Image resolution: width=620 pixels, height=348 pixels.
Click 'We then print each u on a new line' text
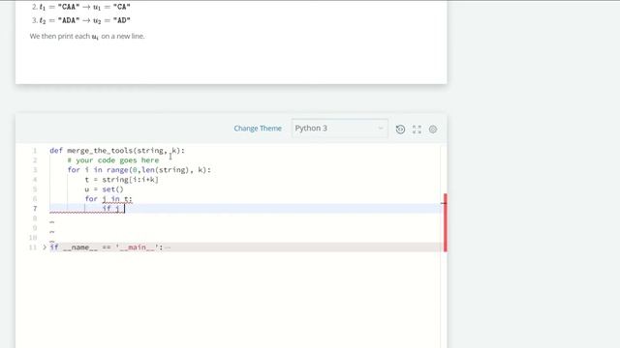(87, 37)
